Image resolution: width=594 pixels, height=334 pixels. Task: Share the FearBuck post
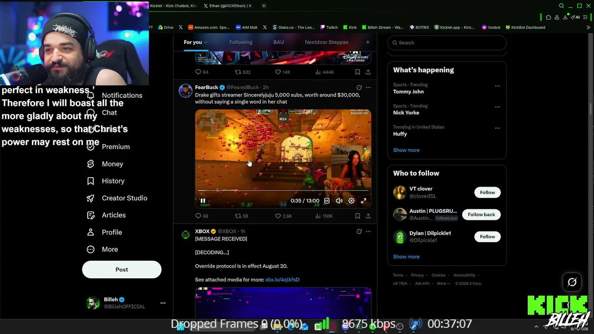click(x=368, y=216)
